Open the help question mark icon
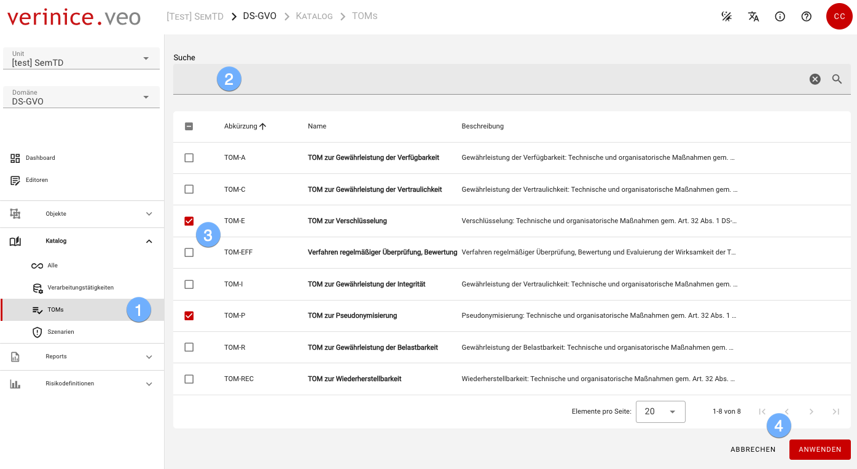This screenshot has height=469, width=857. tap(806, 17)
